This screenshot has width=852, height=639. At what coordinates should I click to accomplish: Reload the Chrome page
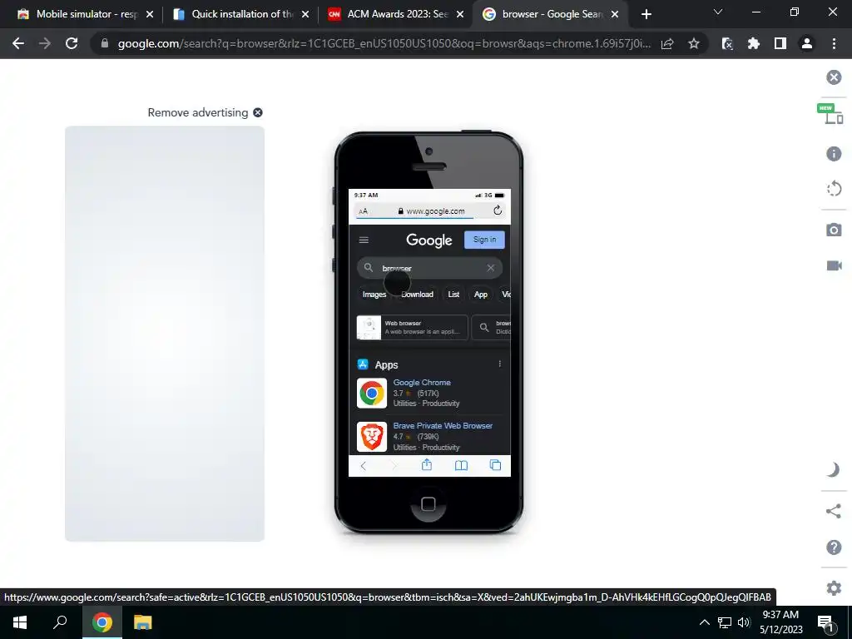tap(72, 43)
